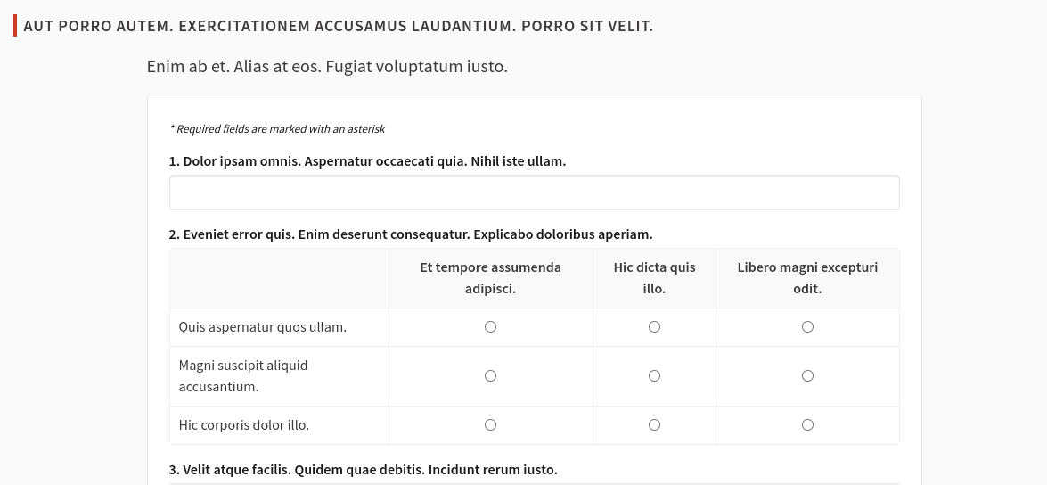Click the 'Dolor ipsam omnis' question label
1047x485 pixels.
click(367, 161)
